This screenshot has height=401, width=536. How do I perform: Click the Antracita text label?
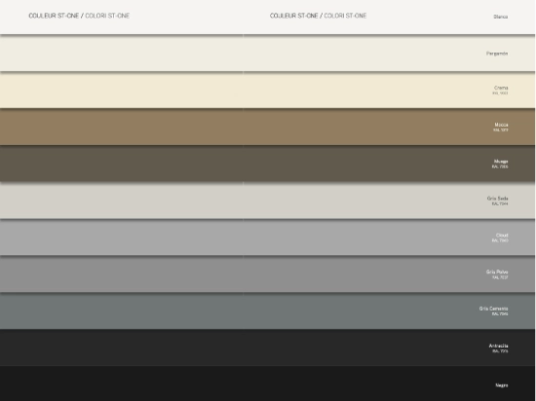click(x=498, y=346)
